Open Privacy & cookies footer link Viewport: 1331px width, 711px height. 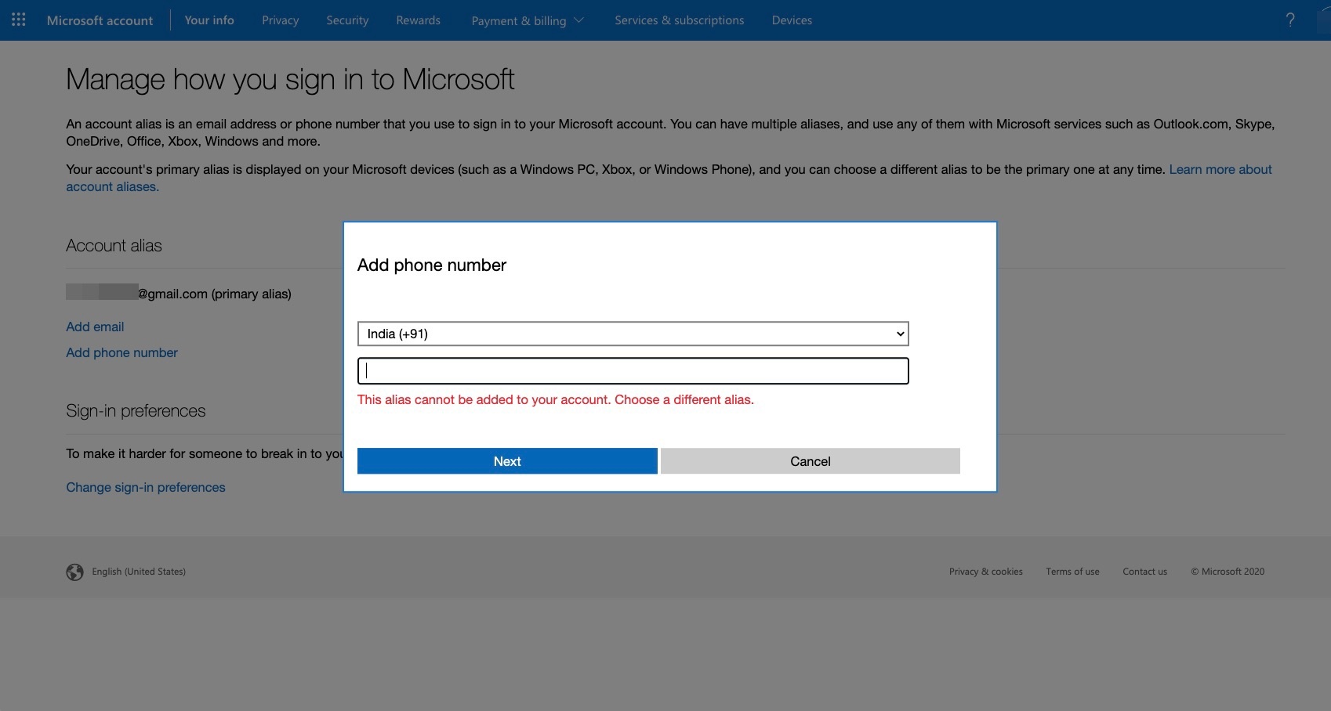(986, 572)
